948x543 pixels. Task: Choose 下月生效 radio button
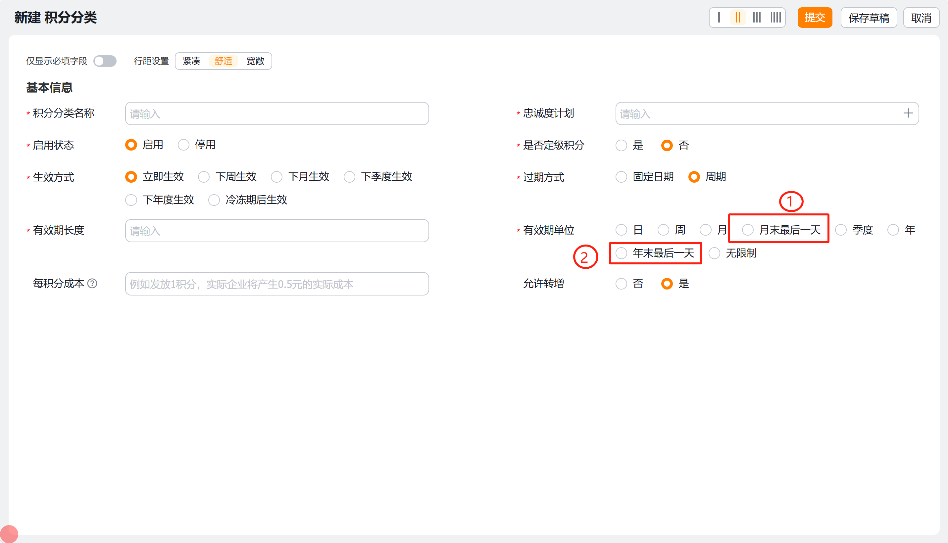click(x=276, y=177)
